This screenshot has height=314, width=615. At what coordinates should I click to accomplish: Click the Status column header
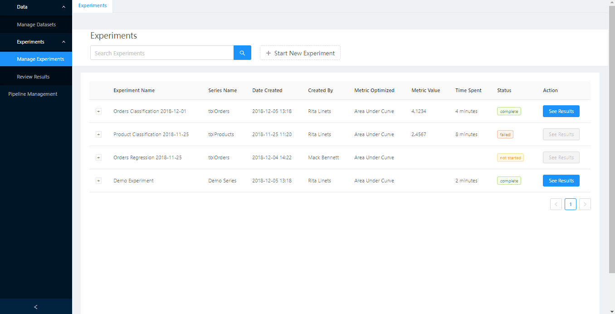504,90
